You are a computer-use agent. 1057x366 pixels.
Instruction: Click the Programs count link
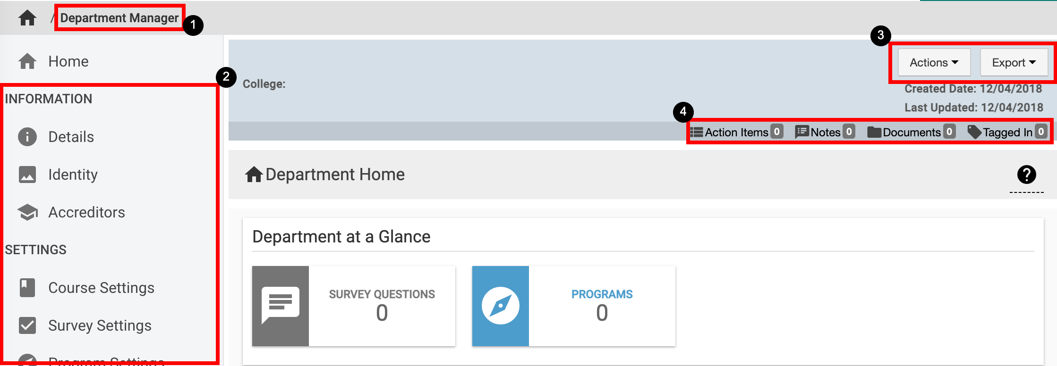pos(602,312)
